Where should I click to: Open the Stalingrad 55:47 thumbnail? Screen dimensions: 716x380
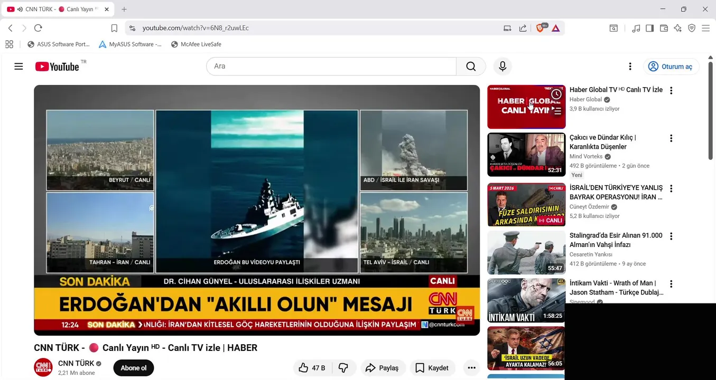click(x=526, y=253)
